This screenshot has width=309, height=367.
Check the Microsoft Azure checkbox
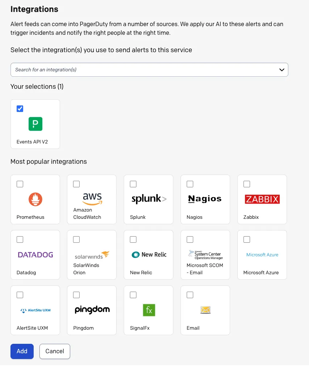tap(247, 239)
